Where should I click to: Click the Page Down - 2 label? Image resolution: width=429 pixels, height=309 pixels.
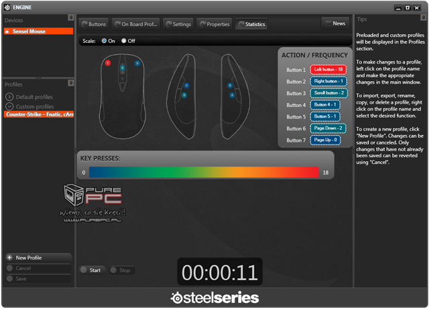pos(328,128)
